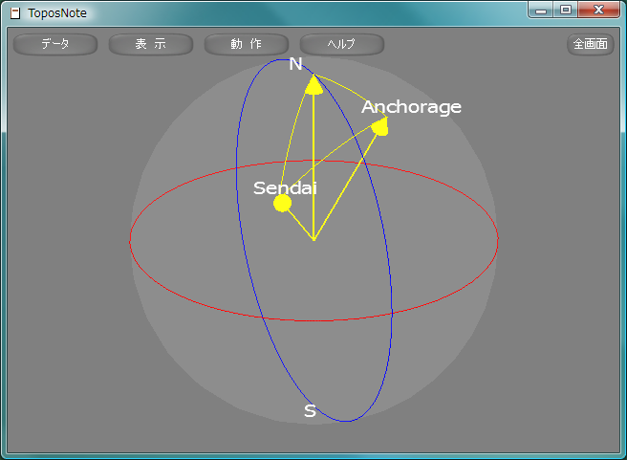Open the データ menu
627x460 pixels.
point(55,44)
